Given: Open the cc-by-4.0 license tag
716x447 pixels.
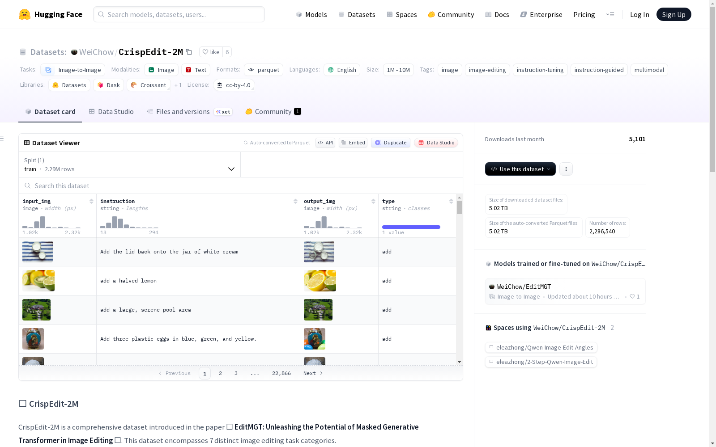Looking at the screenshot, I should pos(234,85).
